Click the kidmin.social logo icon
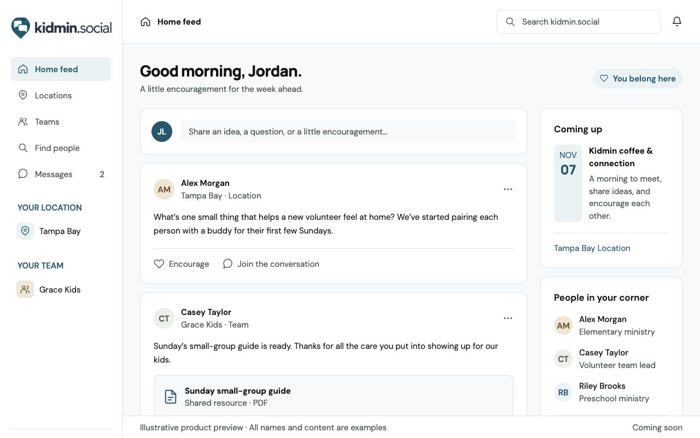This screenshot has height=438, width=700. (21, 27)
